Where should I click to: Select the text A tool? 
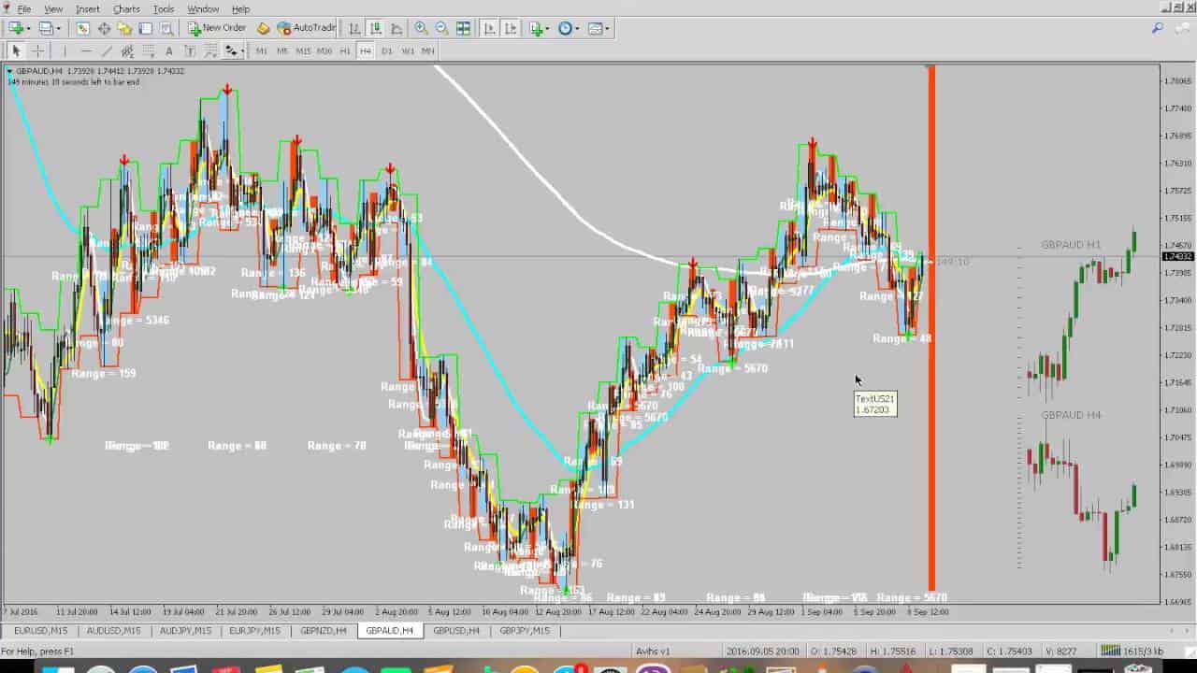click(x=168, y=50)
